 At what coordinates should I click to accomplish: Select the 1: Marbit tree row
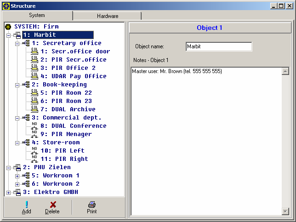58,35
